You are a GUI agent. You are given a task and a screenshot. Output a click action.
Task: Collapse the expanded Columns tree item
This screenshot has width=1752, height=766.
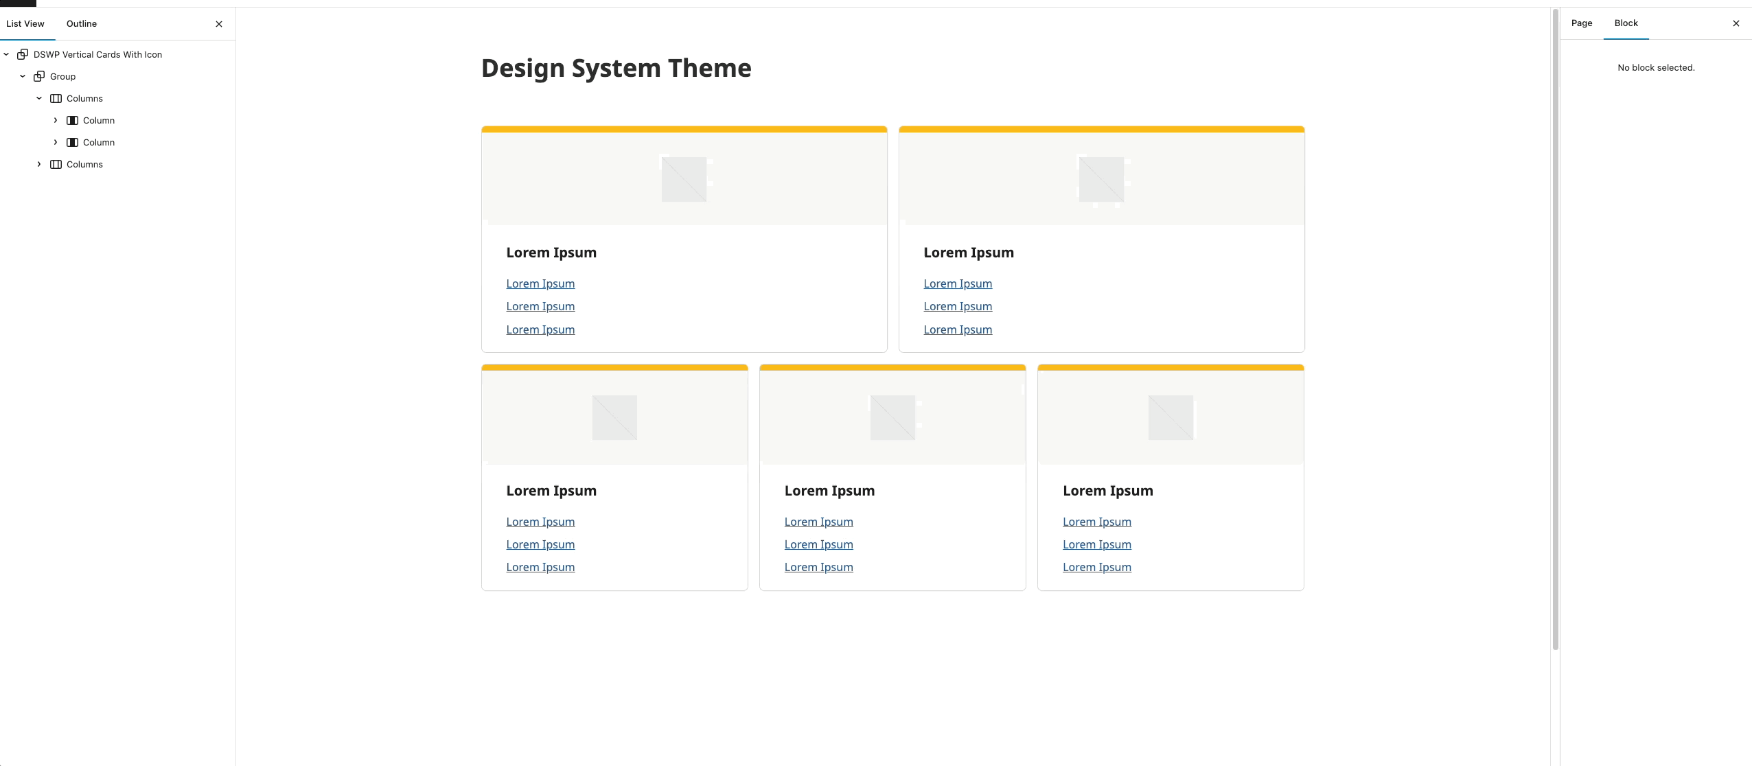[39, 98]
